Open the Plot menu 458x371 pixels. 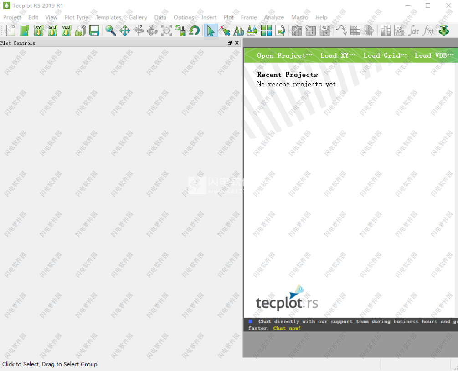pyautogui.click(x=229, y=17)
